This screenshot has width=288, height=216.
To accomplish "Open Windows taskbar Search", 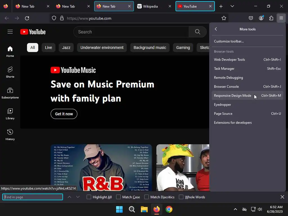I will (x=132, y=209).
